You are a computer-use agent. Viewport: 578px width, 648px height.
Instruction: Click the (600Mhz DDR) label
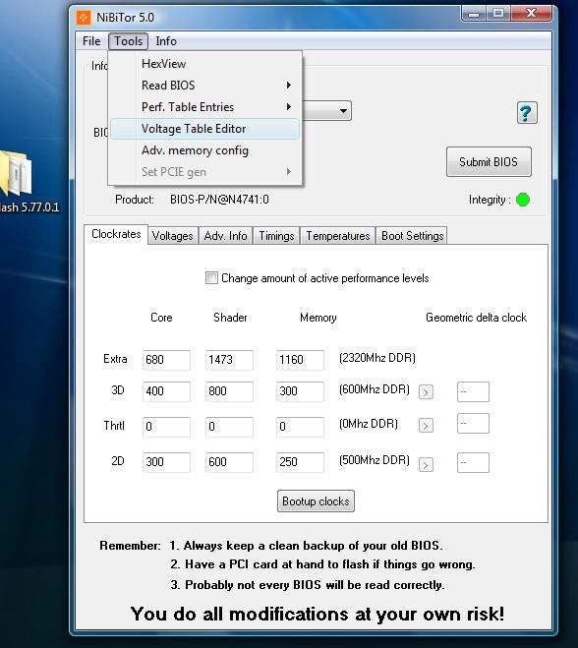375,389
